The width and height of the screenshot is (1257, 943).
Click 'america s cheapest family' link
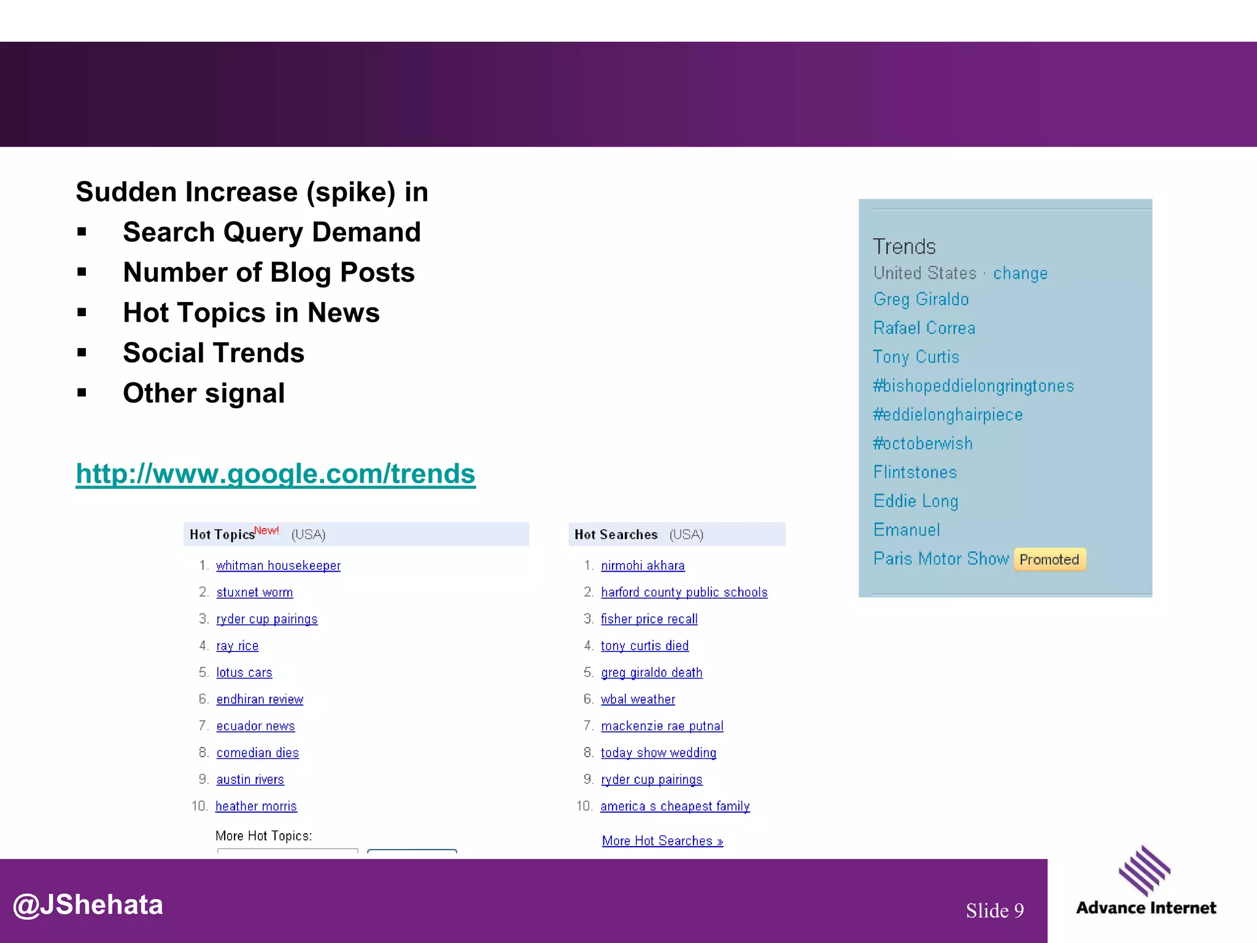(675, 806)
